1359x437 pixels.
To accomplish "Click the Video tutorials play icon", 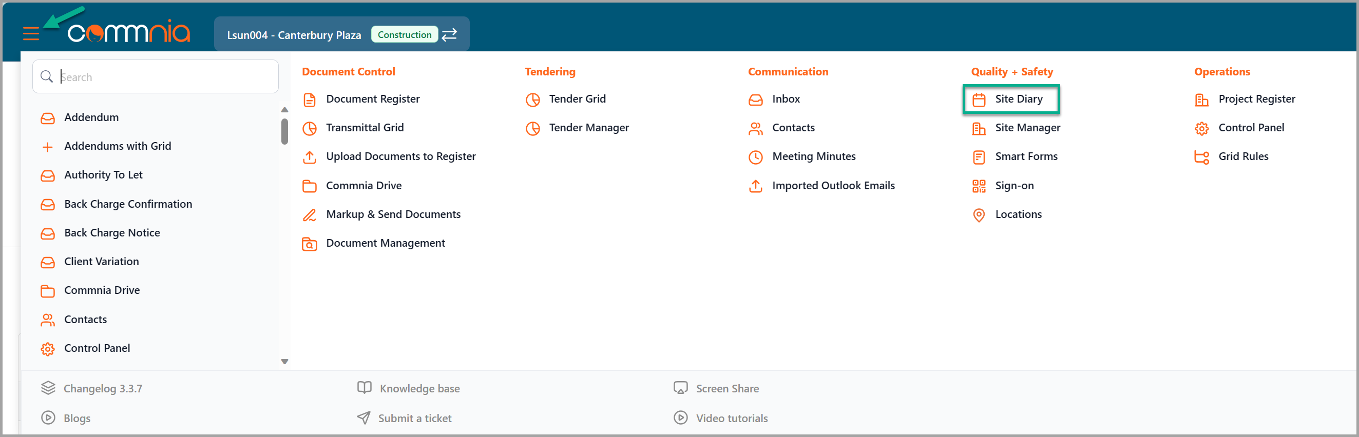I will [681, 418].
